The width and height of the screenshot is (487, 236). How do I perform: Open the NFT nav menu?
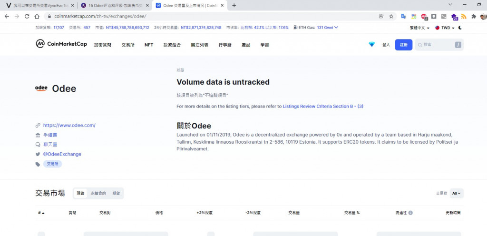click(x=149, y=45)
